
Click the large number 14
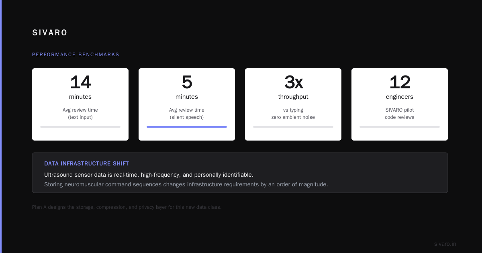click(80, 82)
